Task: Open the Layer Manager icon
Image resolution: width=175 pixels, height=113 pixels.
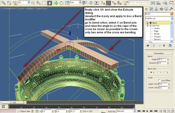Action: pos(165,3)
